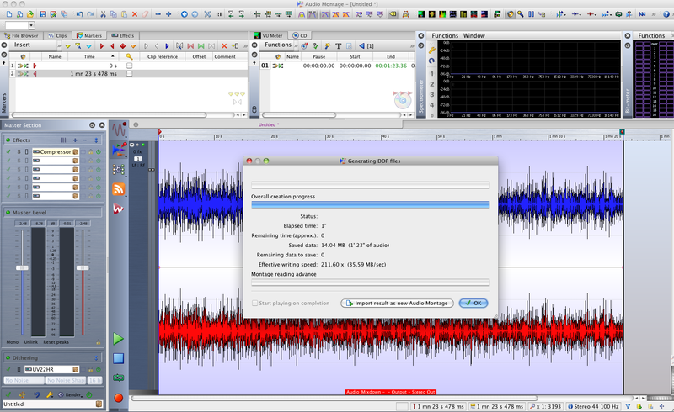Click the red WaveLab W icon

[x=119, y=209]
